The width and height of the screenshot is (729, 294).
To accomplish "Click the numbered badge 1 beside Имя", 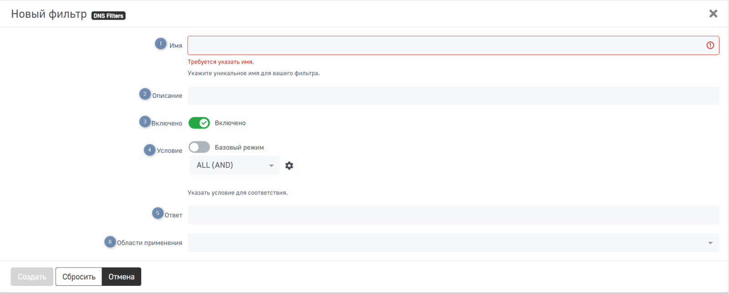I will point(160,44).
